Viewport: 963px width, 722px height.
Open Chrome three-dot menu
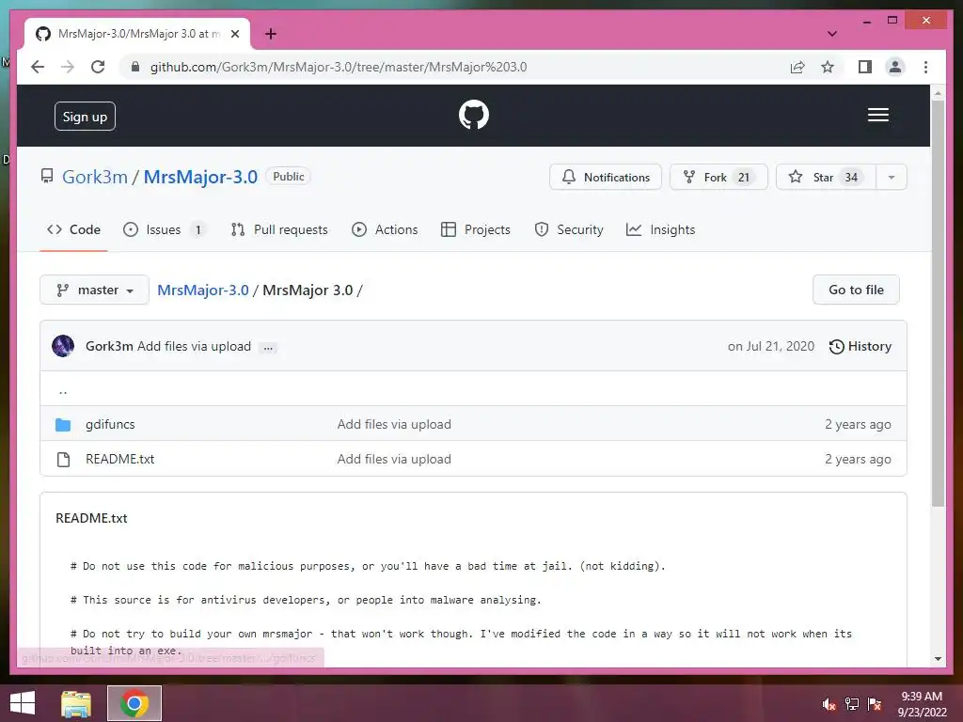click(x=925, y=67)
